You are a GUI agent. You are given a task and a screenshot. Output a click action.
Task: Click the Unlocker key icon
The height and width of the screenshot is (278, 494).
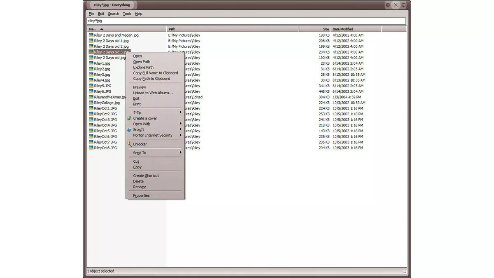[x=129, y=144]
